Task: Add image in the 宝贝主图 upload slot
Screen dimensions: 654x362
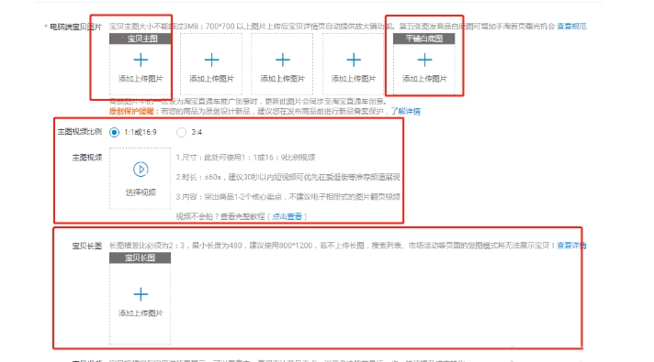Action: click(141, 60)
